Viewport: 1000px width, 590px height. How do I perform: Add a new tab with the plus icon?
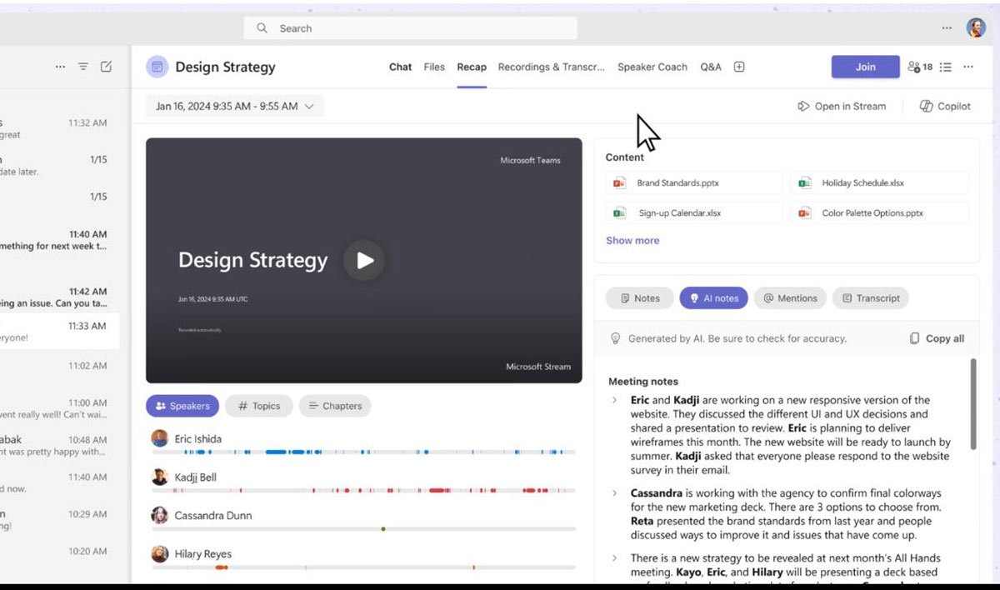tap(739, 67)
